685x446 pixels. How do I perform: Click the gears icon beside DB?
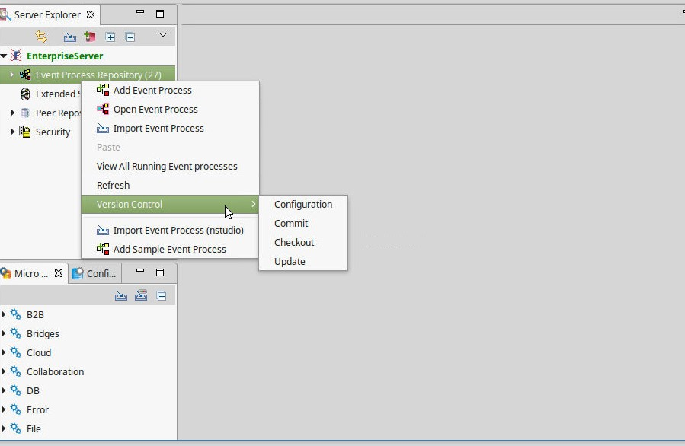click(x=16, y=390)
